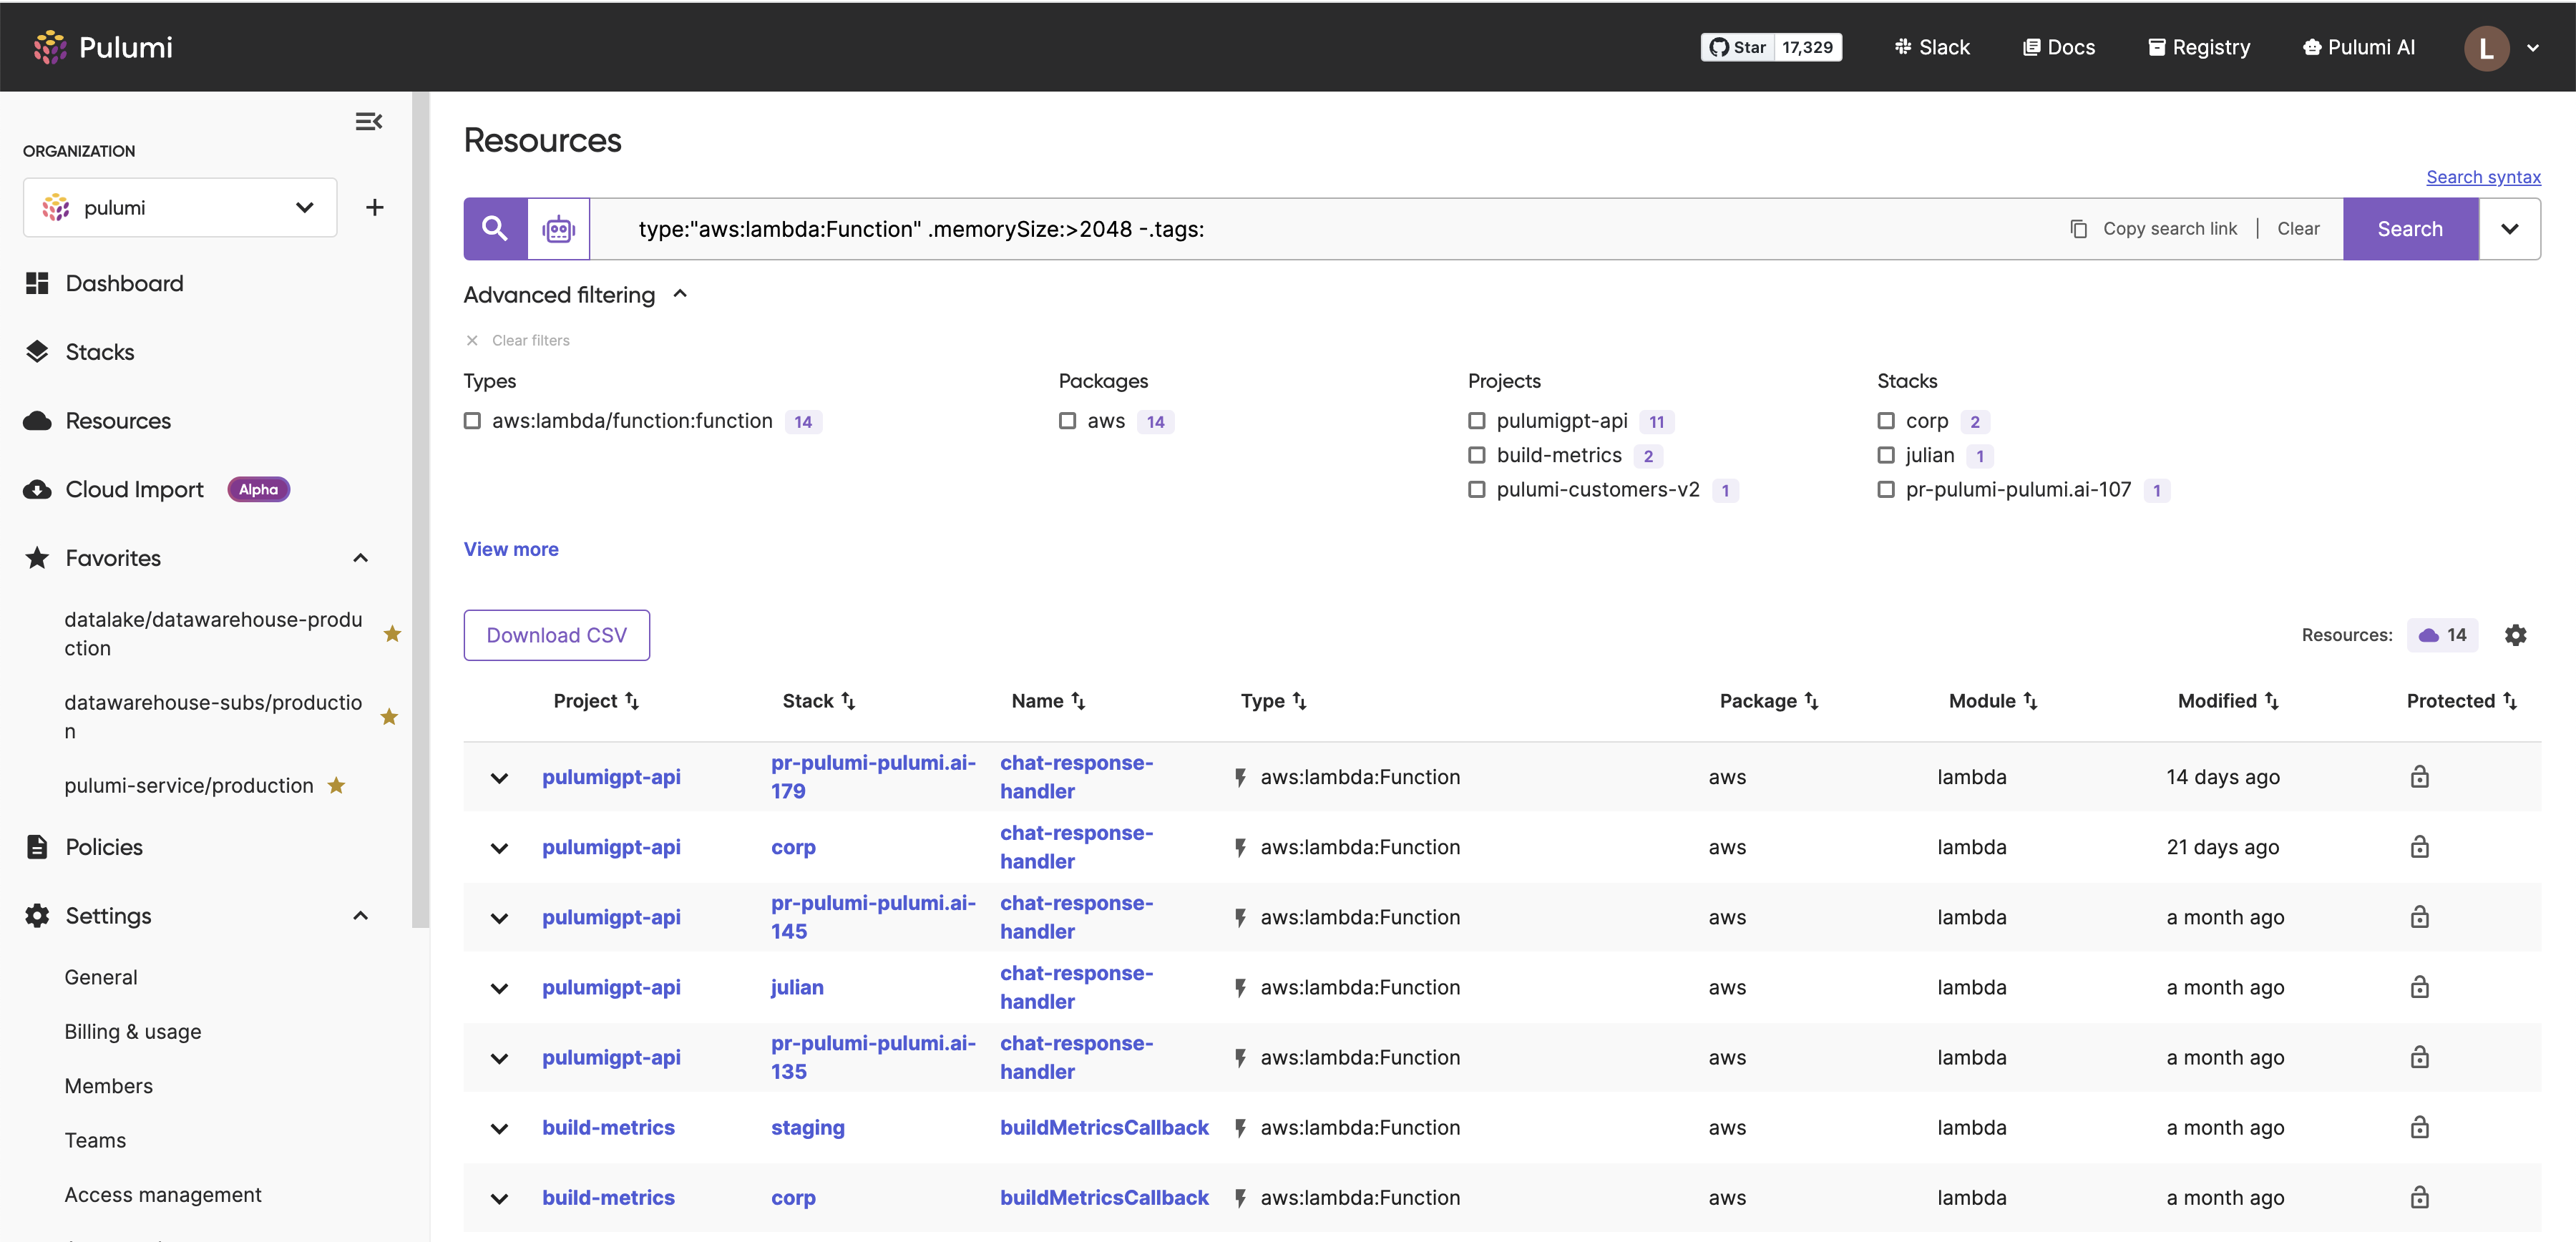Click lock icon for julian stack row

[x=2419, y=987]
